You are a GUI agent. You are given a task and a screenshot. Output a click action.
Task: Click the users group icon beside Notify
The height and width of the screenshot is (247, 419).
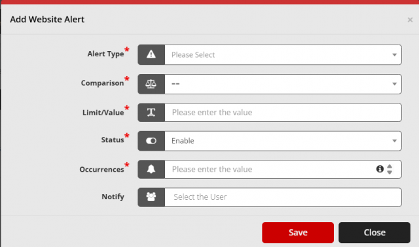pyautogui.click(x=151, y=197)
